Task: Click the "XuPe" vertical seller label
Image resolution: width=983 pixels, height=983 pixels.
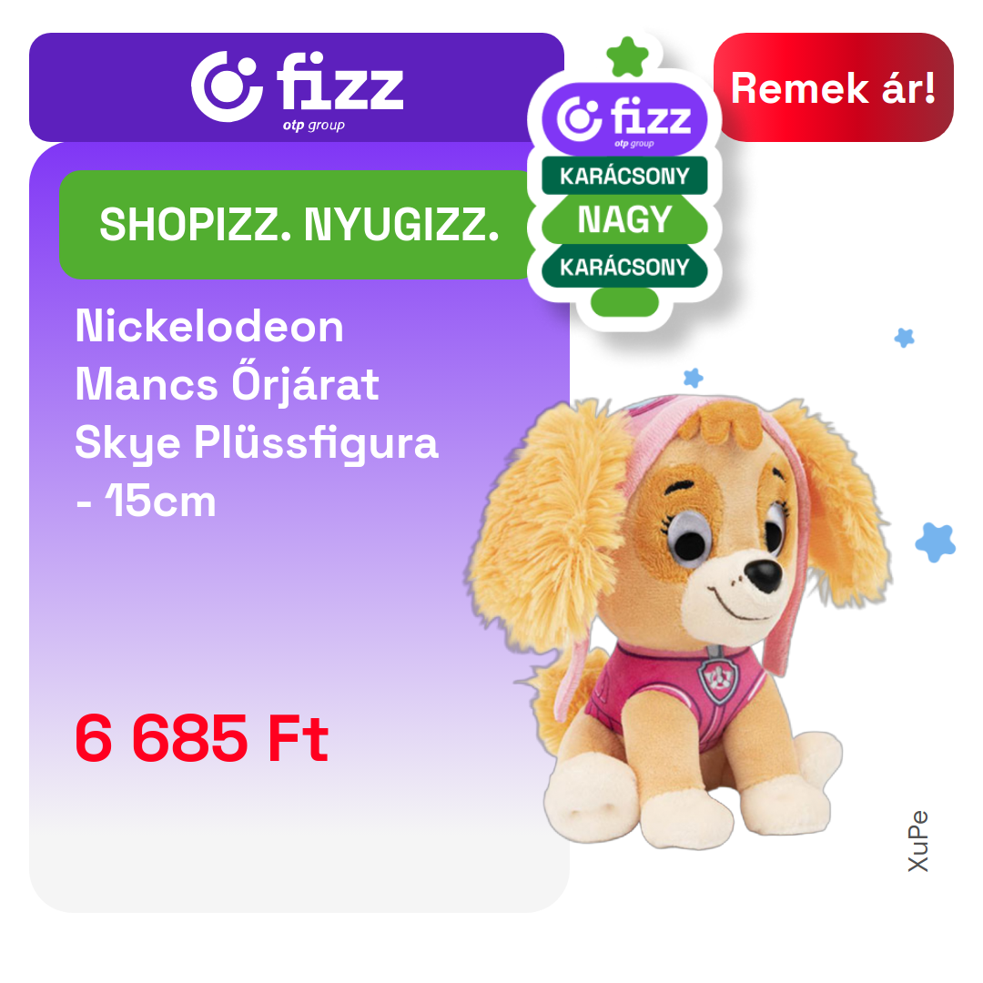Action: tap(917, 841)
